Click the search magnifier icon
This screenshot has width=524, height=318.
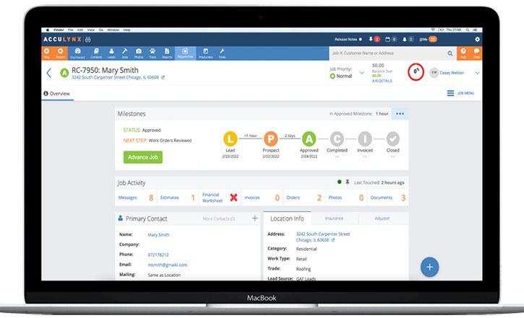click(x=450, y=53)
